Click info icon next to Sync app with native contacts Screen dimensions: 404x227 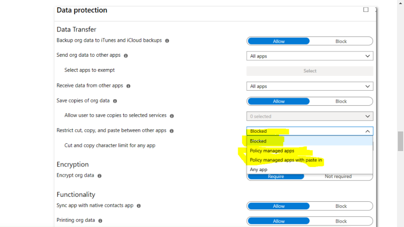pos(138,206)
